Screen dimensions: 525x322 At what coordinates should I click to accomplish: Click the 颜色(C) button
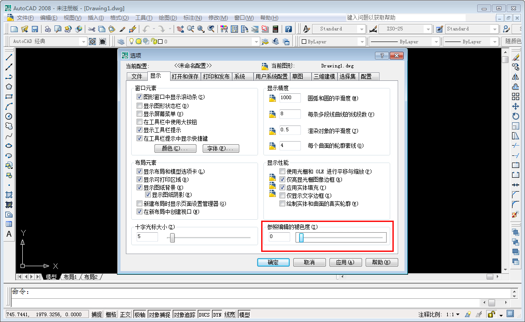point(175,148)
